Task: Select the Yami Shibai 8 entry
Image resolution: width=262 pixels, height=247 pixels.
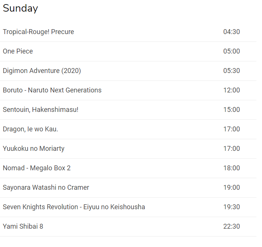Action: click(23, 226)
